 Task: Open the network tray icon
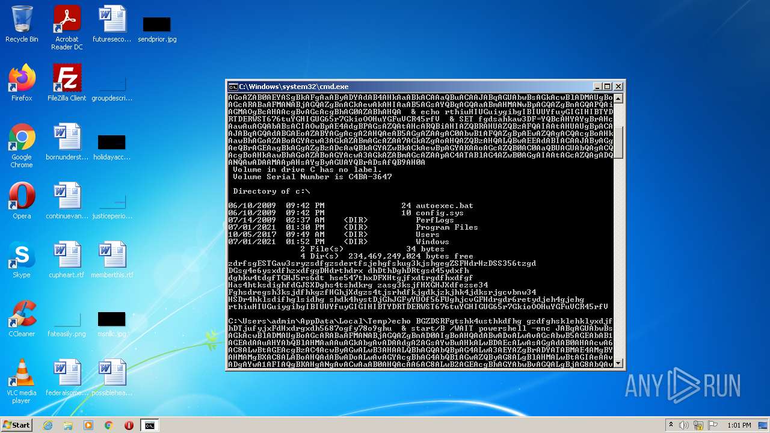(697, 425)
